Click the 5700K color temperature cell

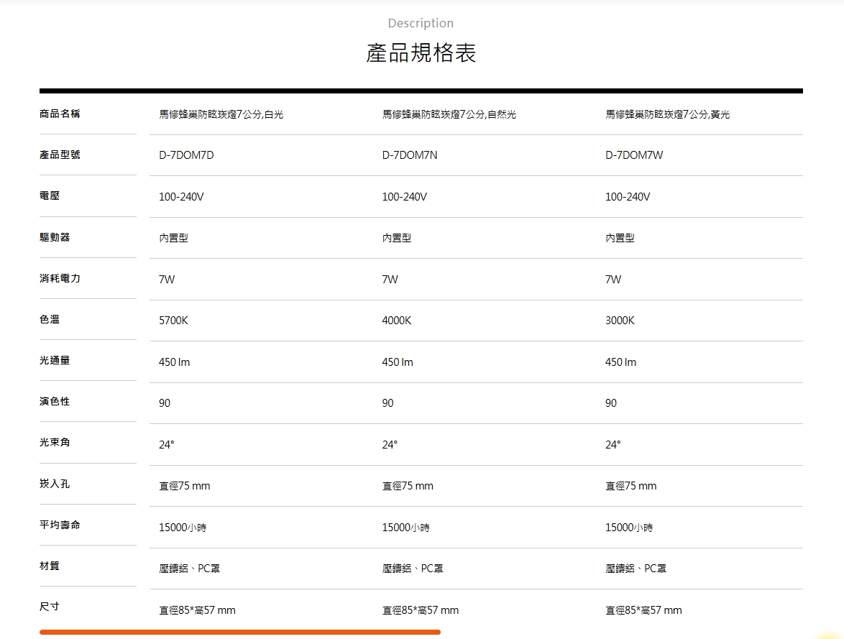pos(173,321)
